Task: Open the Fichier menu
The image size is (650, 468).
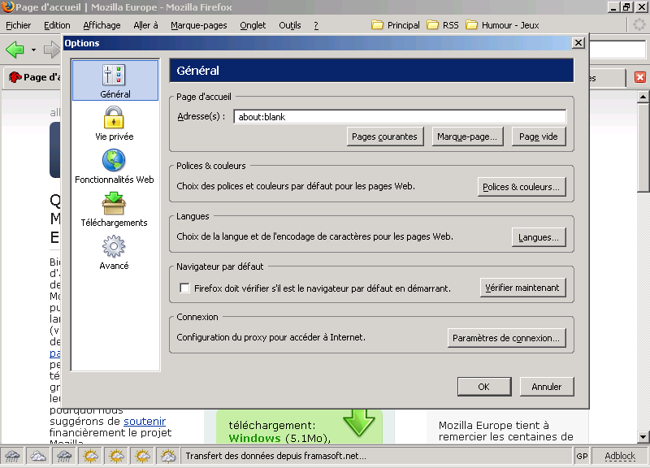Action: pos(18,25)
